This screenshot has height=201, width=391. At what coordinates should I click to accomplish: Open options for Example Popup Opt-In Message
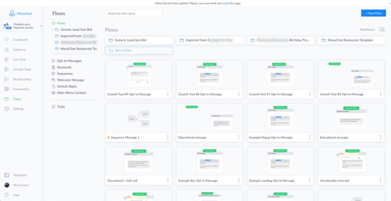(310, 137)
